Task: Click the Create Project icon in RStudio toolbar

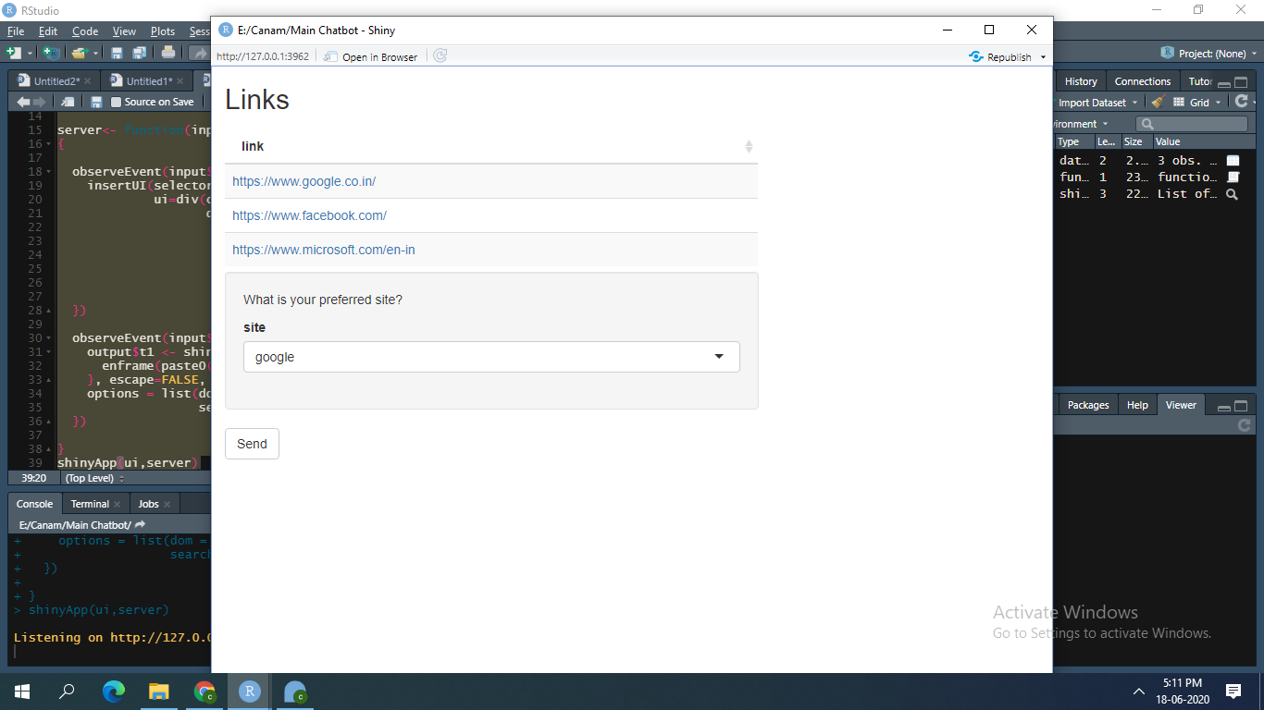Action: [x=51, y=53]
